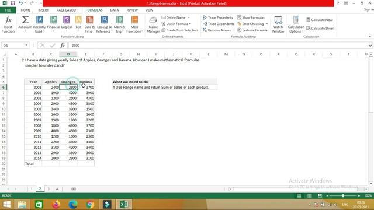The height and width of the screenshot is (210, 374).
Task: Open Recently Used functions
Action: point(39,24)
